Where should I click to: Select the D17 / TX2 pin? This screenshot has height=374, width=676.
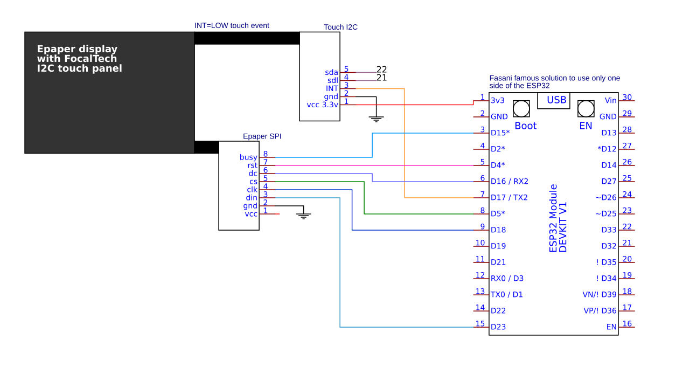(x=509, y=197)
